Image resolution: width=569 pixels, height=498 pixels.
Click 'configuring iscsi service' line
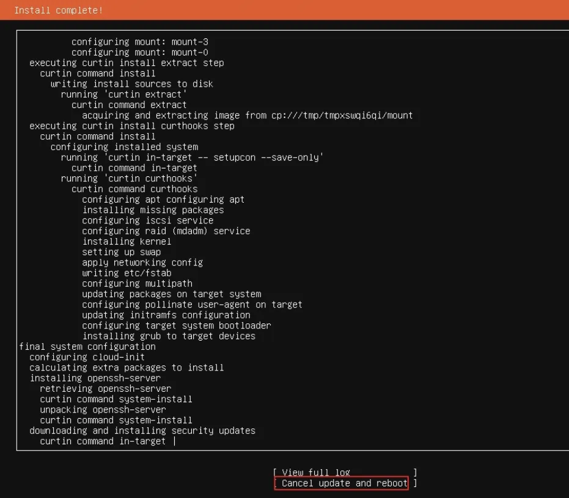pos(147,220)
